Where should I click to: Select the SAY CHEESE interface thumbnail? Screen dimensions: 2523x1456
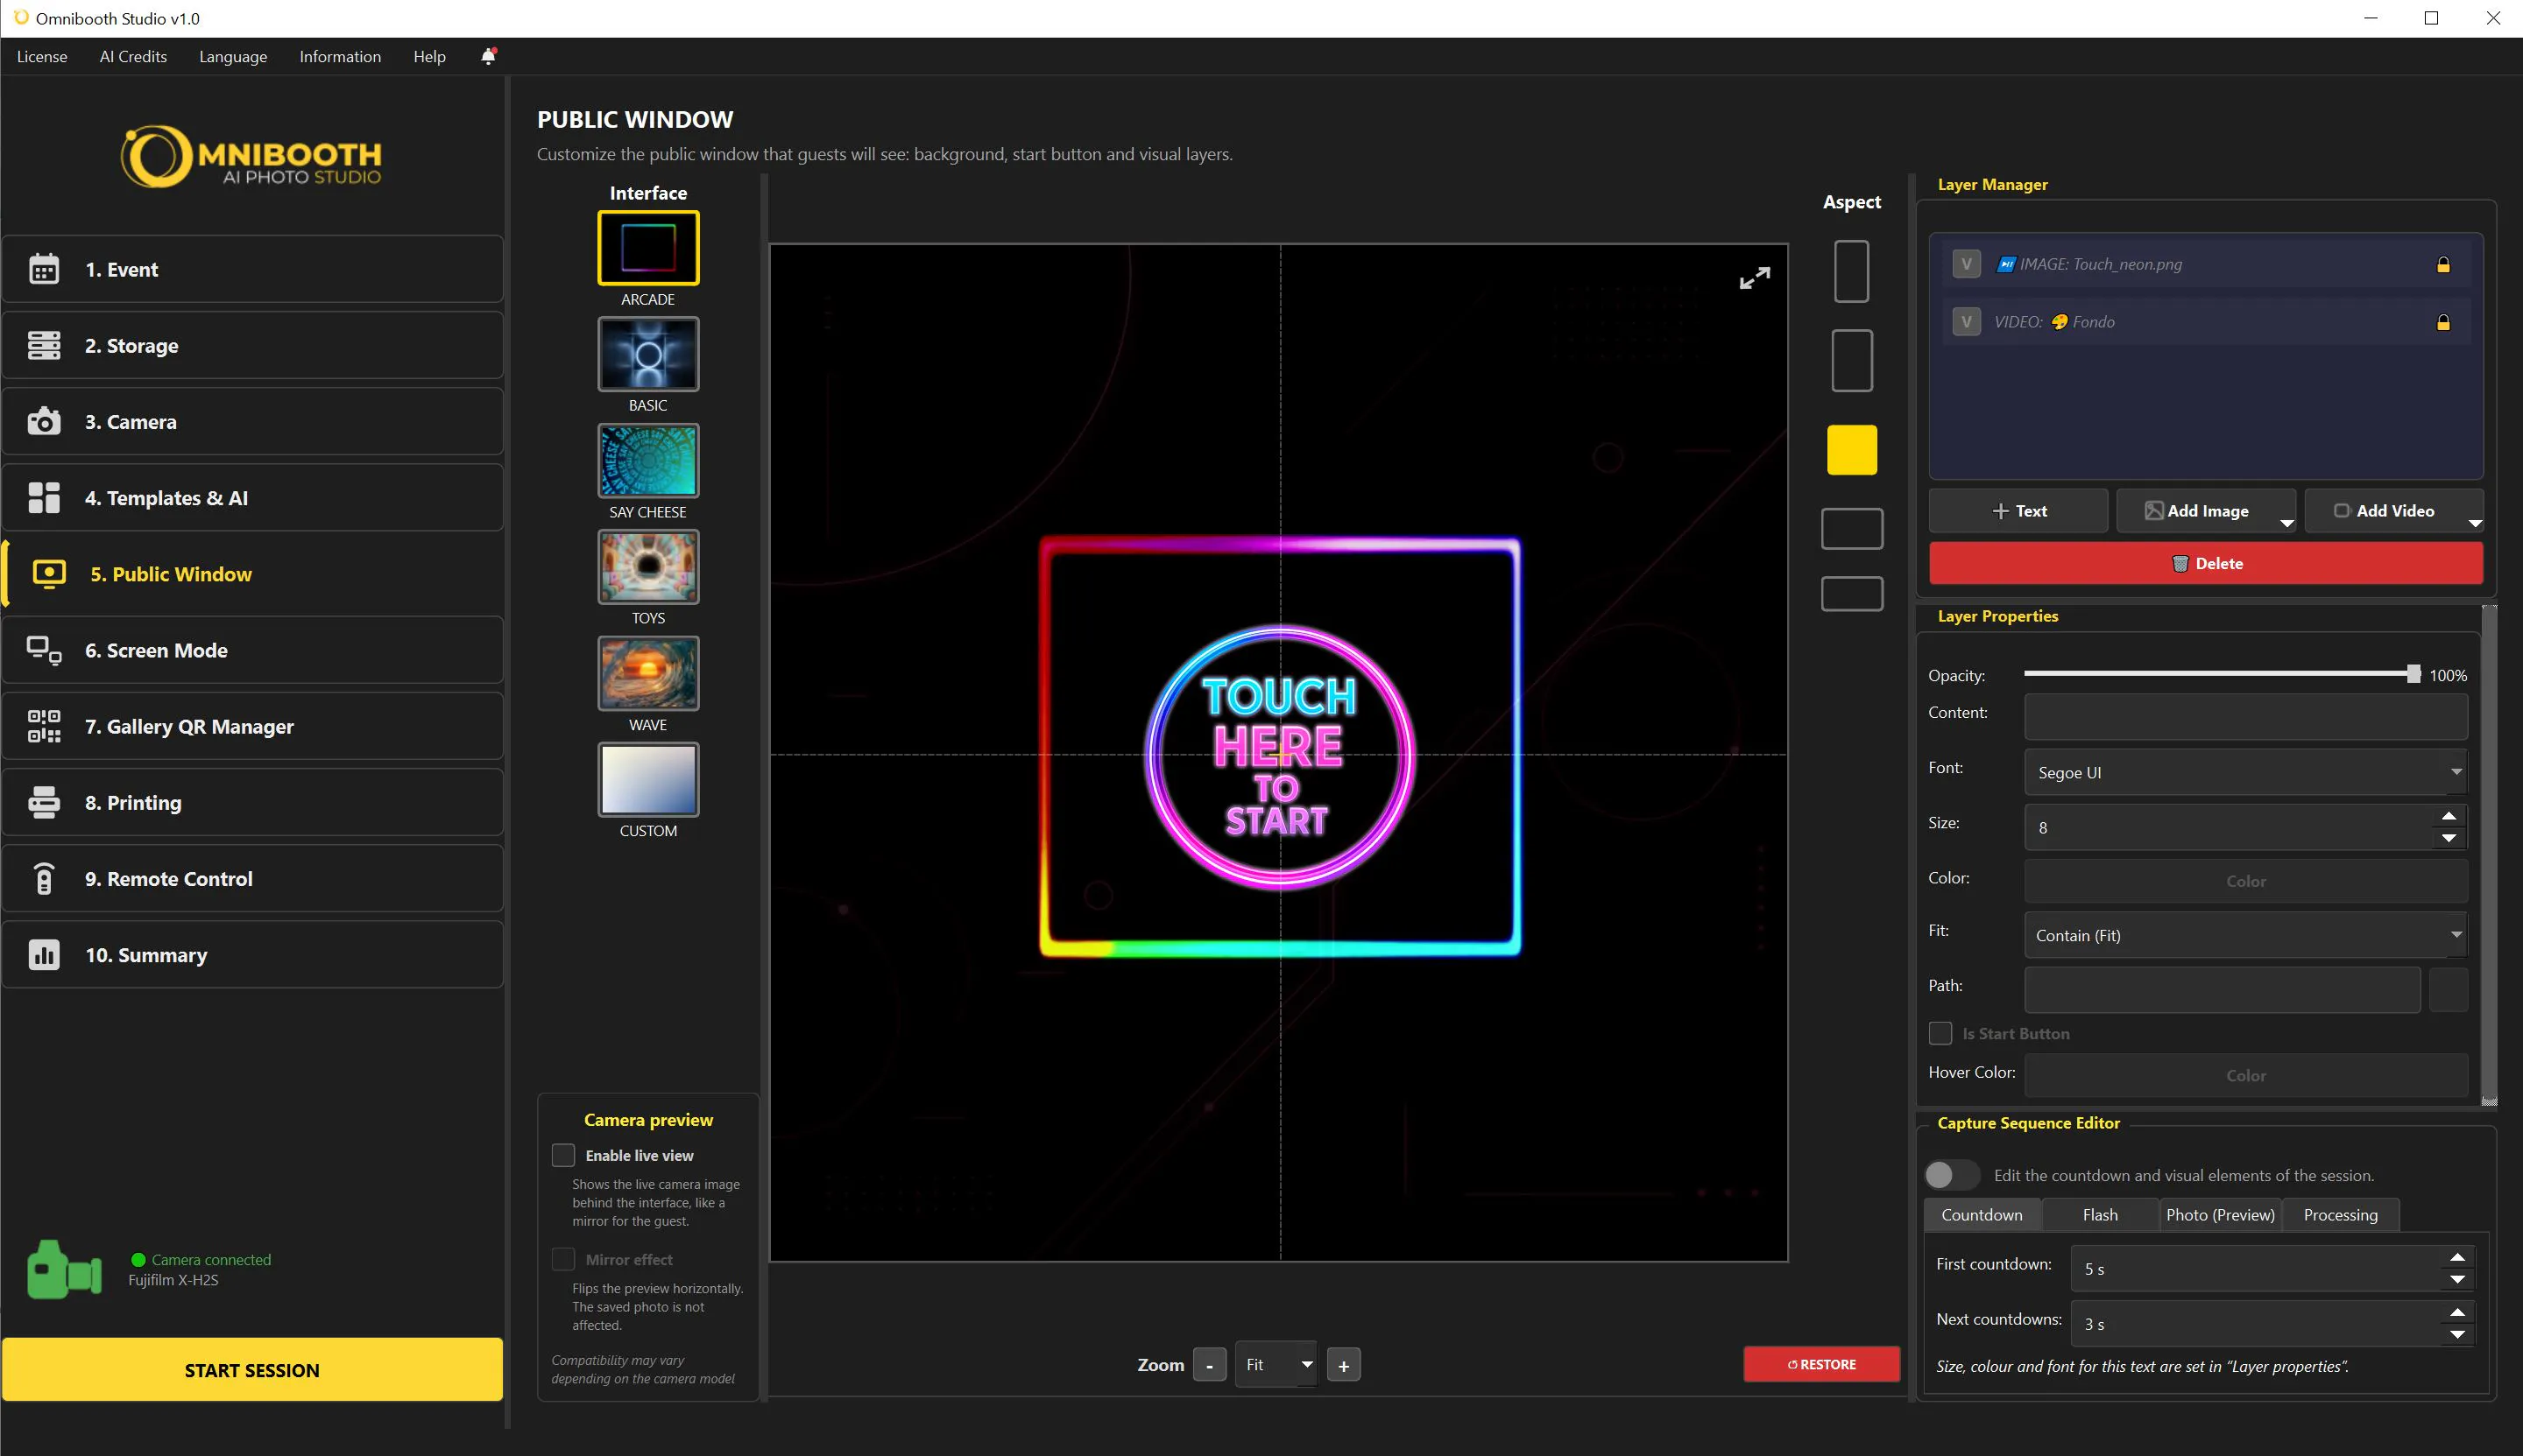pyautogui.click(x=648, y=461)
